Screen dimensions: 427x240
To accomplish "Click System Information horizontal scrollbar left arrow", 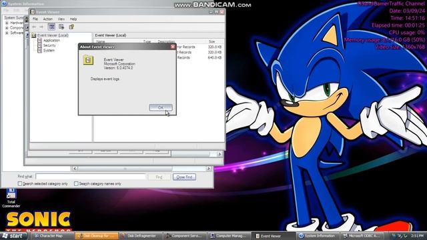I will click(x=75, y=169).
